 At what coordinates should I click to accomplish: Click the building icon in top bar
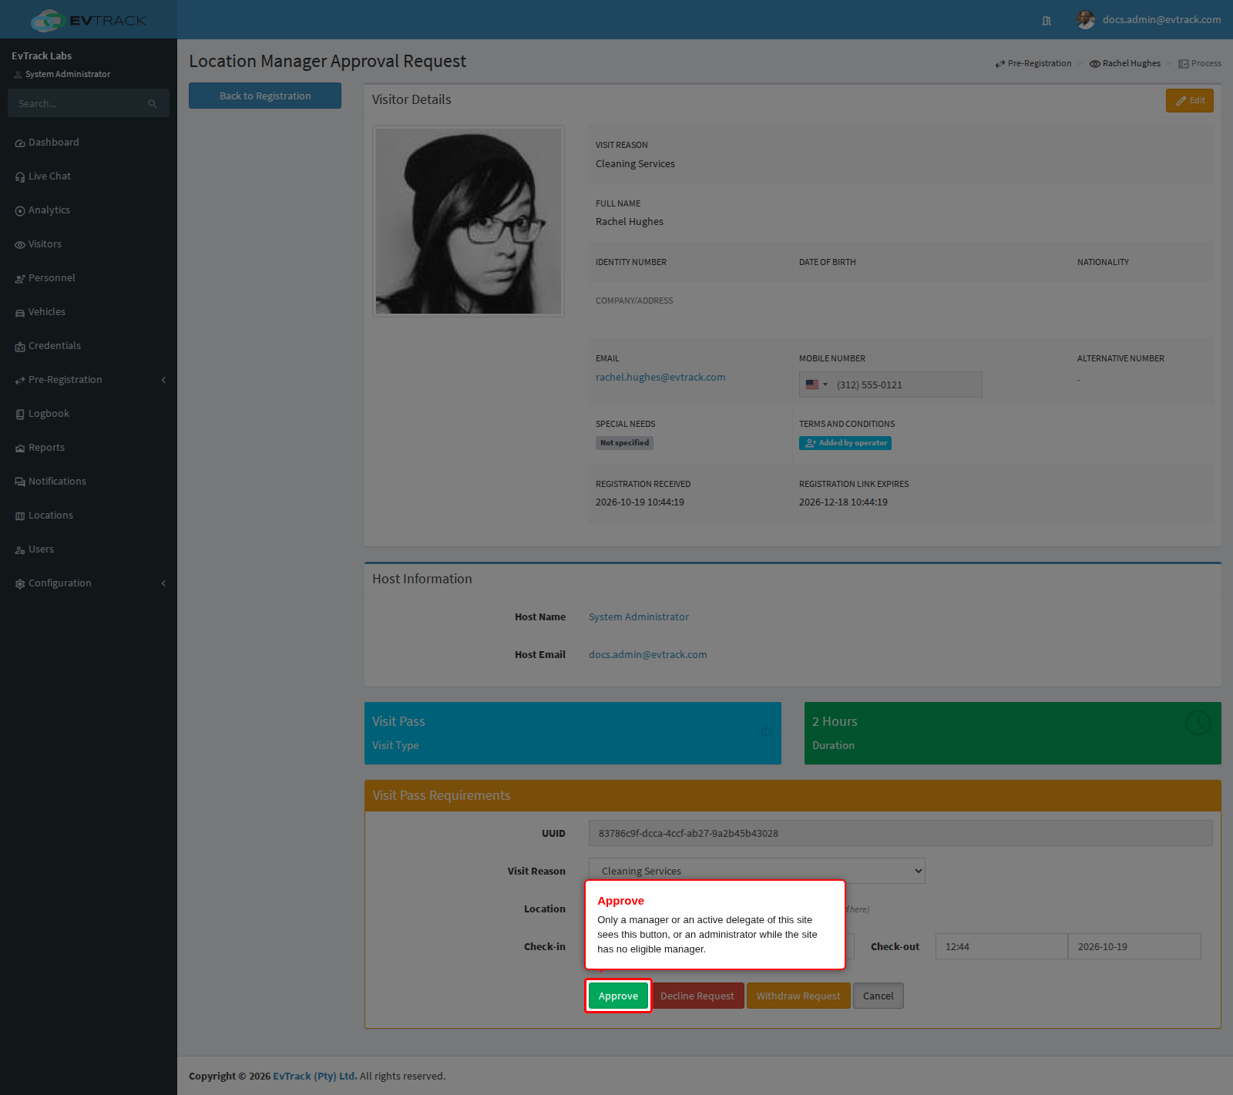tap(1047, 21)
